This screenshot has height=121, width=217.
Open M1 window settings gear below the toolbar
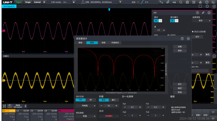pos(207,6)
